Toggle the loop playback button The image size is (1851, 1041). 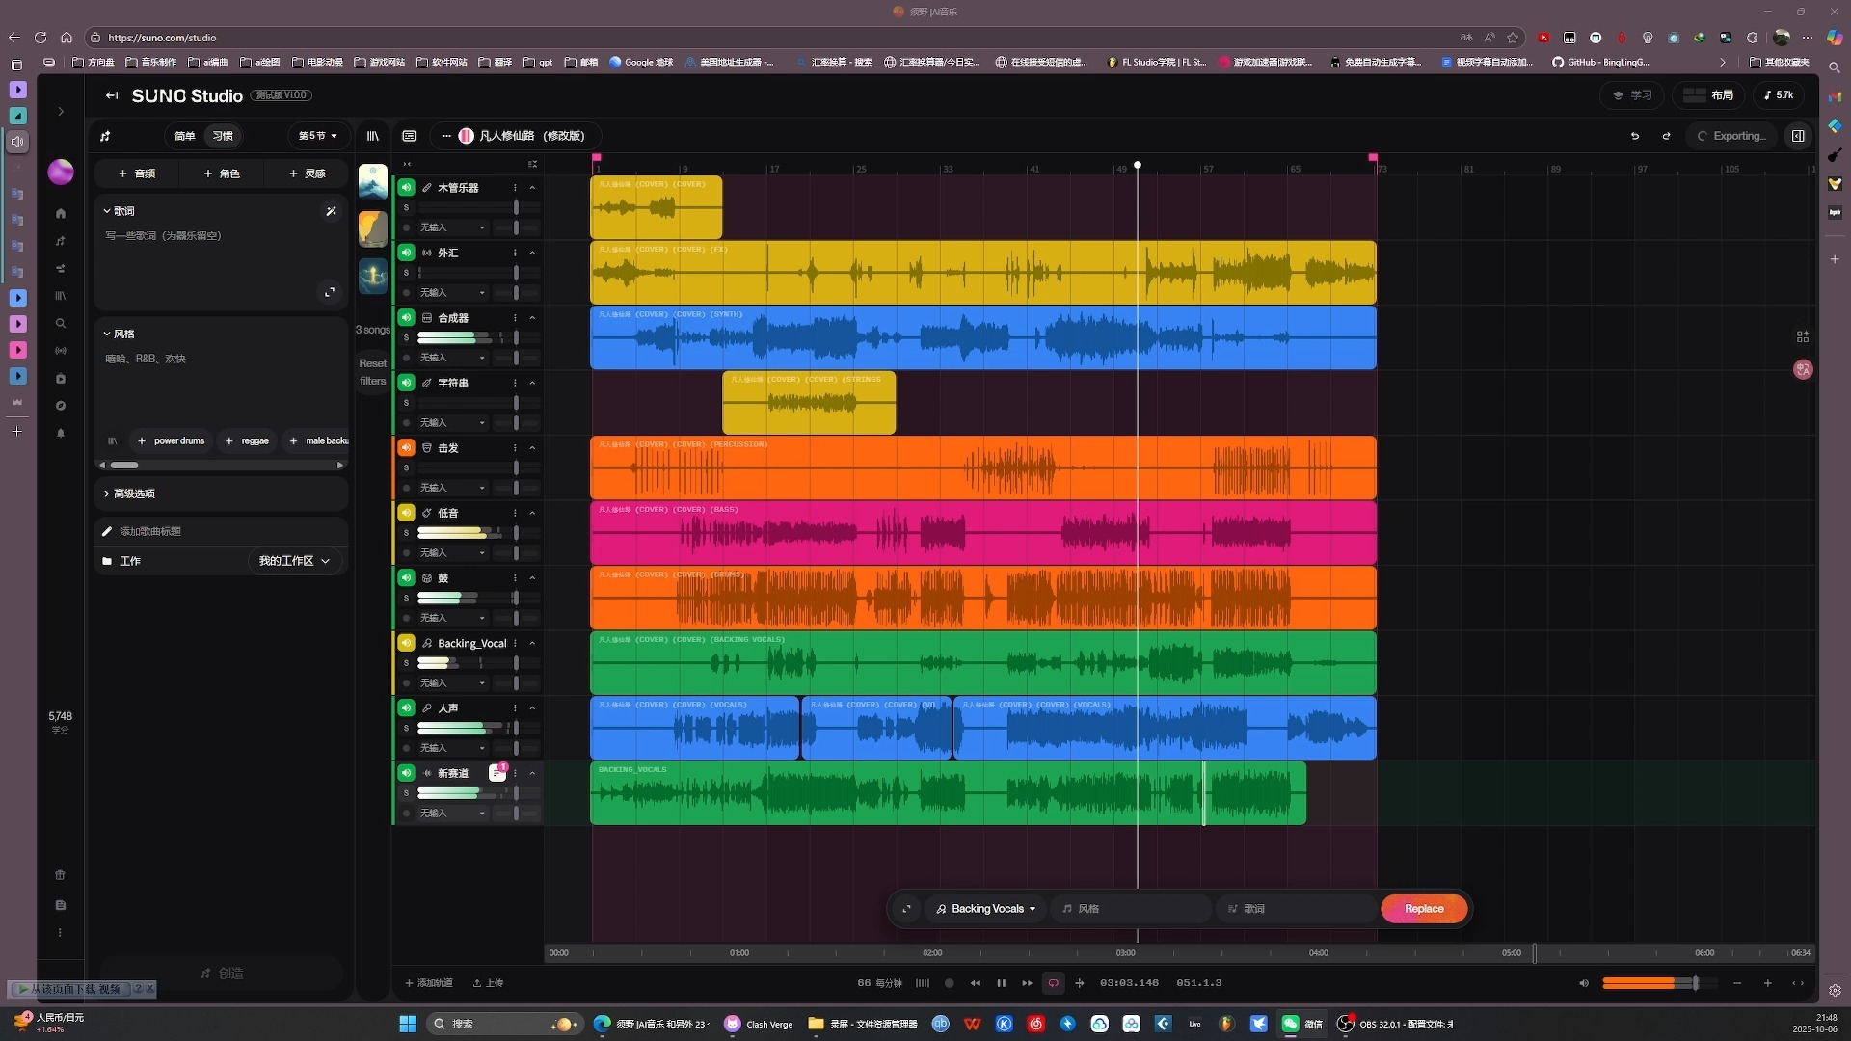click(1053, 983)
